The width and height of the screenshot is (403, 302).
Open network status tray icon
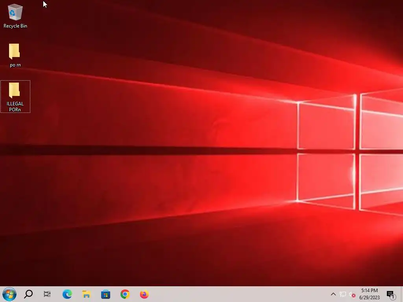[343, 294]
